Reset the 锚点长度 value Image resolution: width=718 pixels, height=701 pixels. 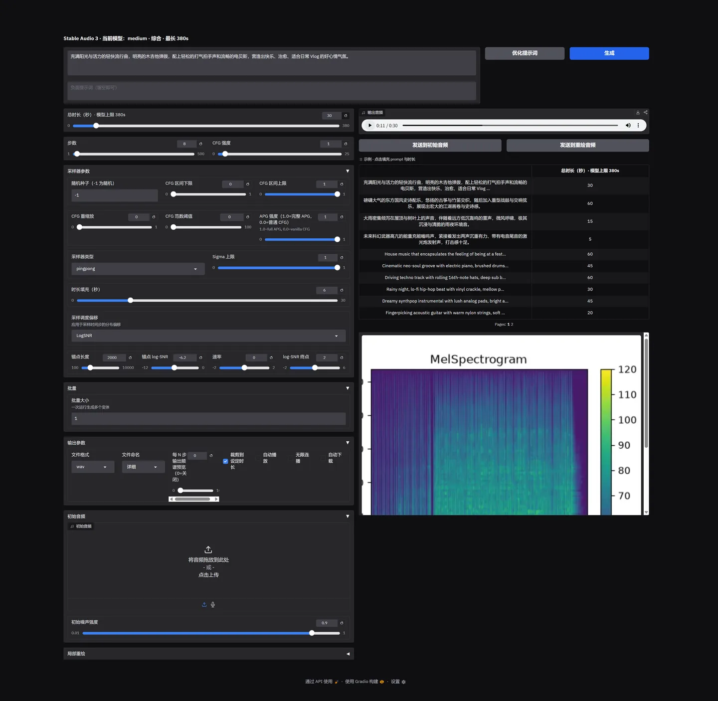pyautogui.click(x=130, y=357)
